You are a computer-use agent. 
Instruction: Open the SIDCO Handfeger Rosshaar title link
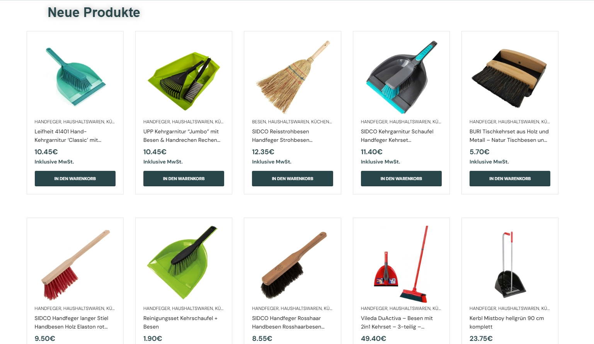tap(288, 322)
